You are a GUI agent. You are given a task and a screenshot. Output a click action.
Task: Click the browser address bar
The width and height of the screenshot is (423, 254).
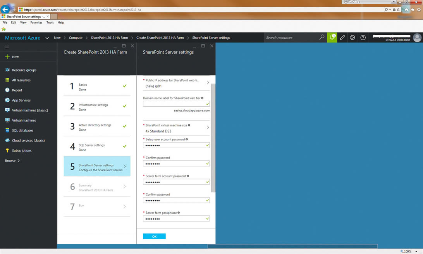[x=199, y=10]
